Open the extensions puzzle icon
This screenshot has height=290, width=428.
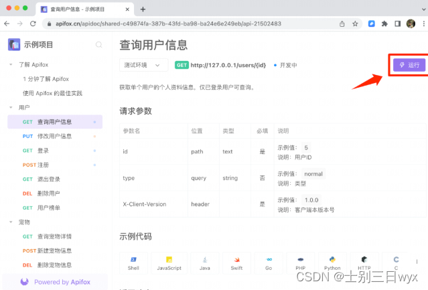(384, 23)
